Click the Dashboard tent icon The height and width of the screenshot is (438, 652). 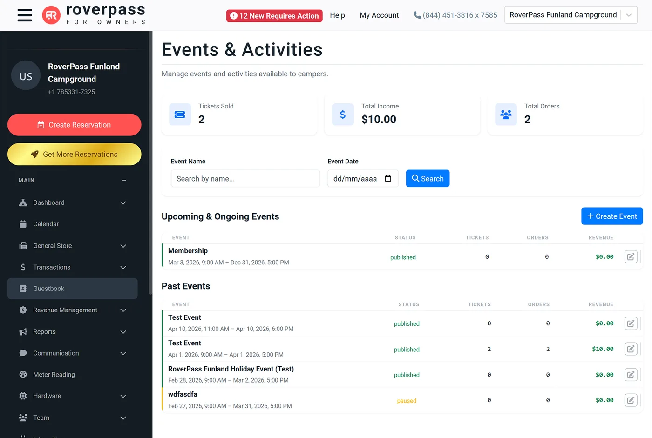pos(23,202)
